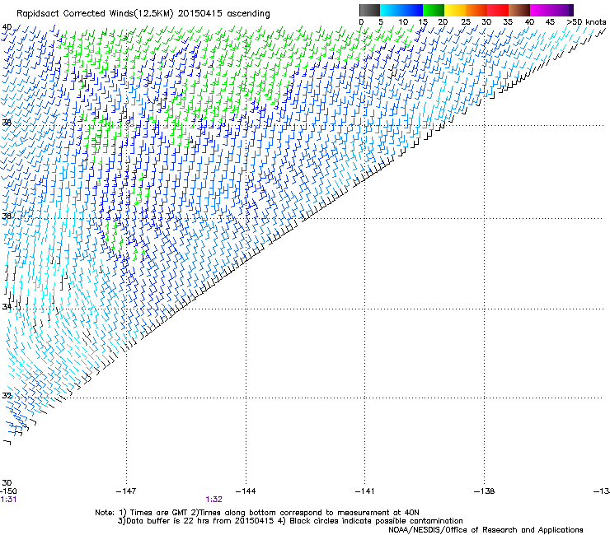Click the latitude label '32'
610x535 pixels.
click(x=7, y=396)
